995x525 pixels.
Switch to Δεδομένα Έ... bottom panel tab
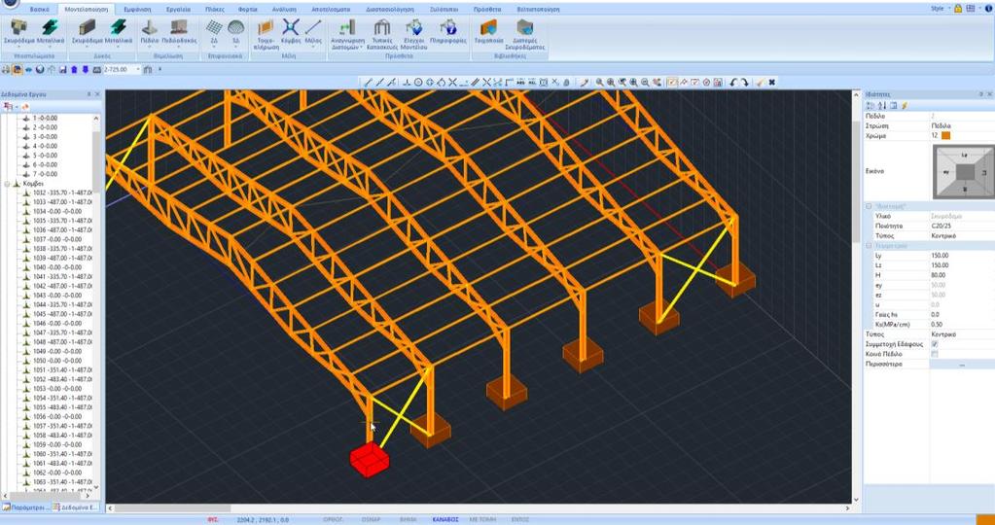pyautogui.click(x=76, y=507)
